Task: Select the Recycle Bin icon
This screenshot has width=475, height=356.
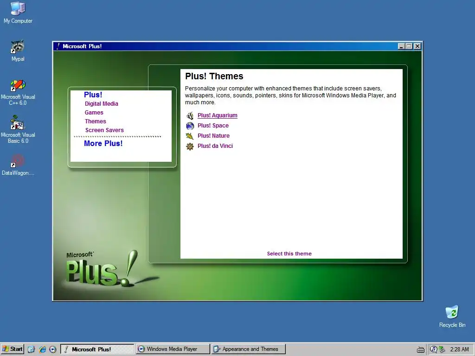Action: point(452,316)
